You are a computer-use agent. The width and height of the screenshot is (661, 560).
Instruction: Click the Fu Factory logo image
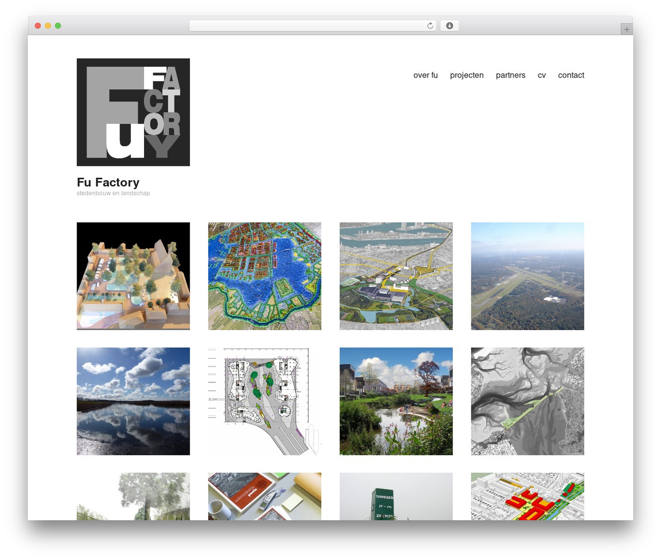tap(133, 112)
